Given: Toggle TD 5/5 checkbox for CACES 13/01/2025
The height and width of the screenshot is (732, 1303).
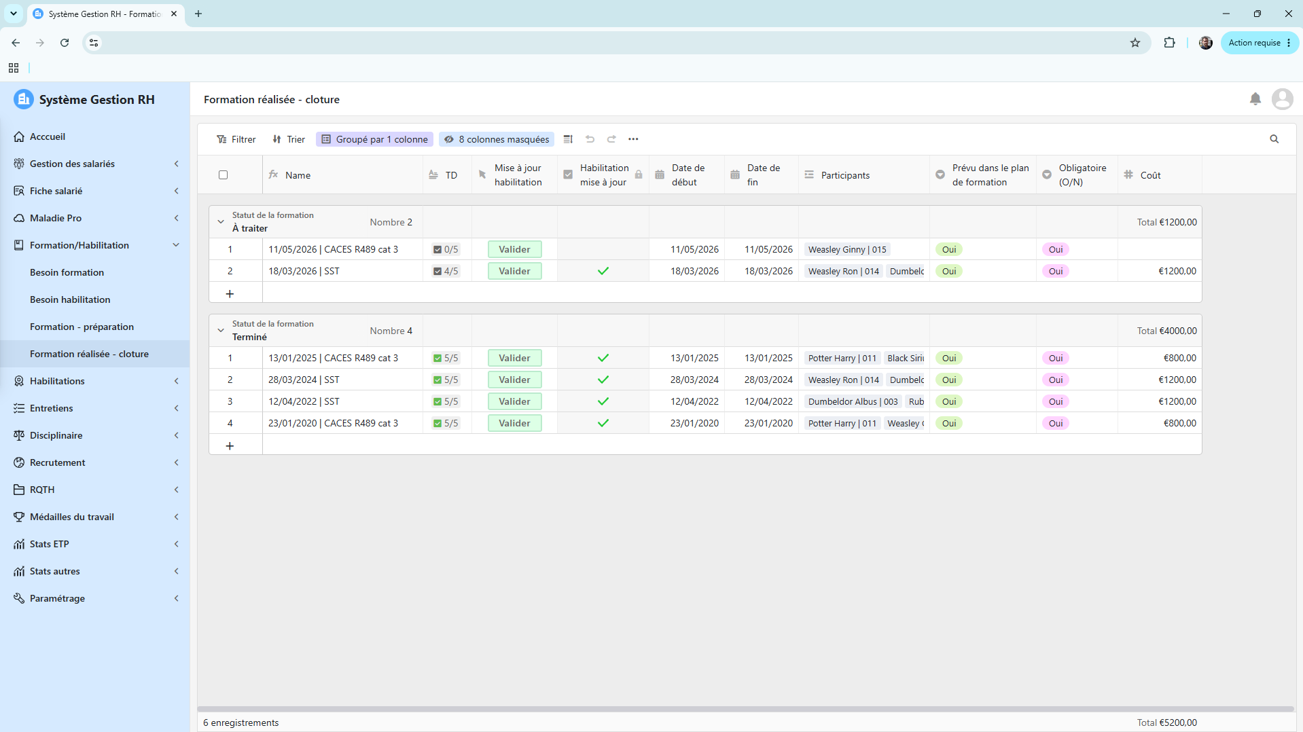Looking at the screenshot, I should click(x=438, y=358).
